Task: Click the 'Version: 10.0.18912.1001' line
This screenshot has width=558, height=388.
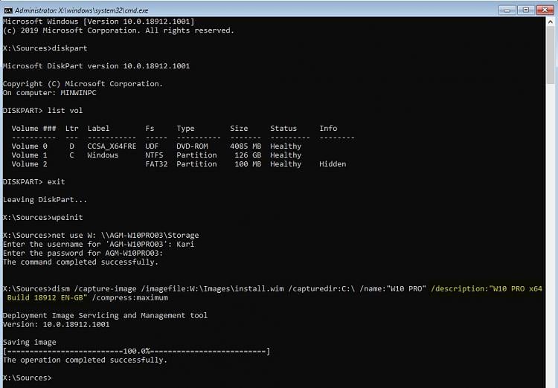Action: 57,324
